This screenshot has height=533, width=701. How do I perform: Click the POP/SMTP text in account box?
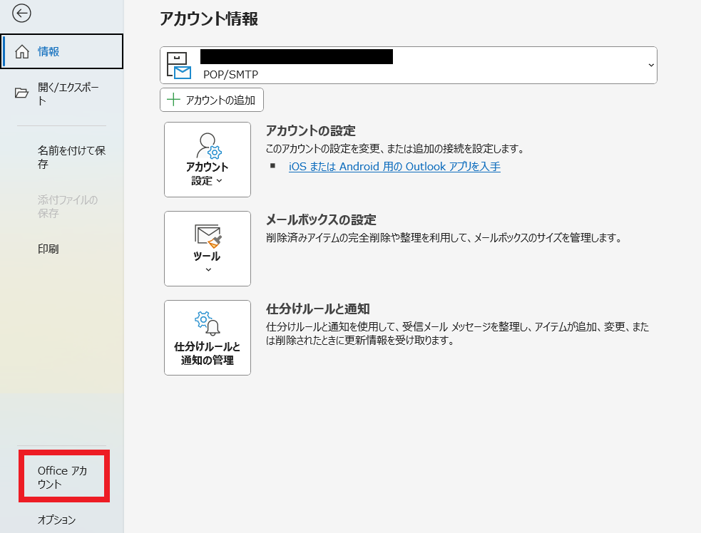tap(230, 73)
